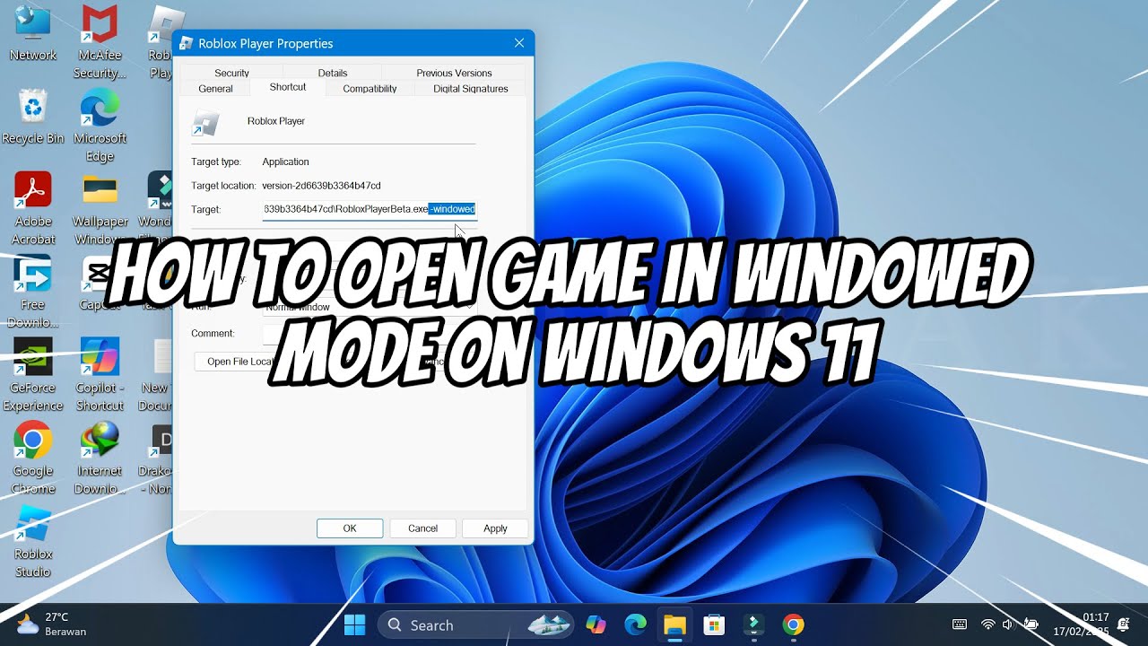
Task: Open the Free Download desktop shortcut
Action: [33, 292]
